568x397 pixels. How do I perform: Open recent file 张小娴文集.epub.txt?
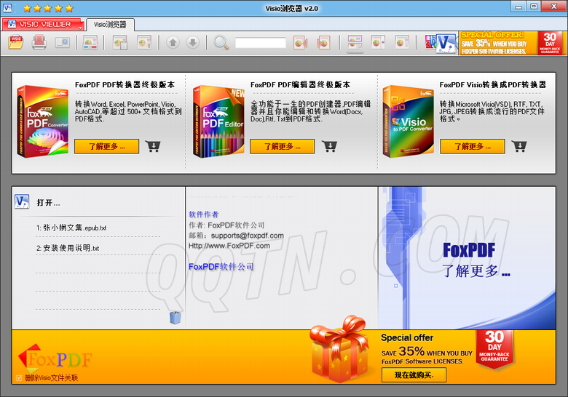coord(71,228)
